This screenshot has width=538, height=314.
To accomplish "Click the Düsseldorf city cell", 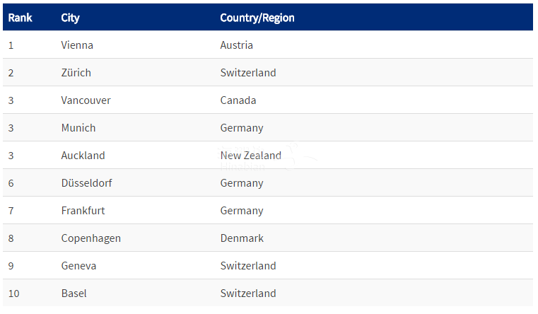I will (x=86, y=183).
